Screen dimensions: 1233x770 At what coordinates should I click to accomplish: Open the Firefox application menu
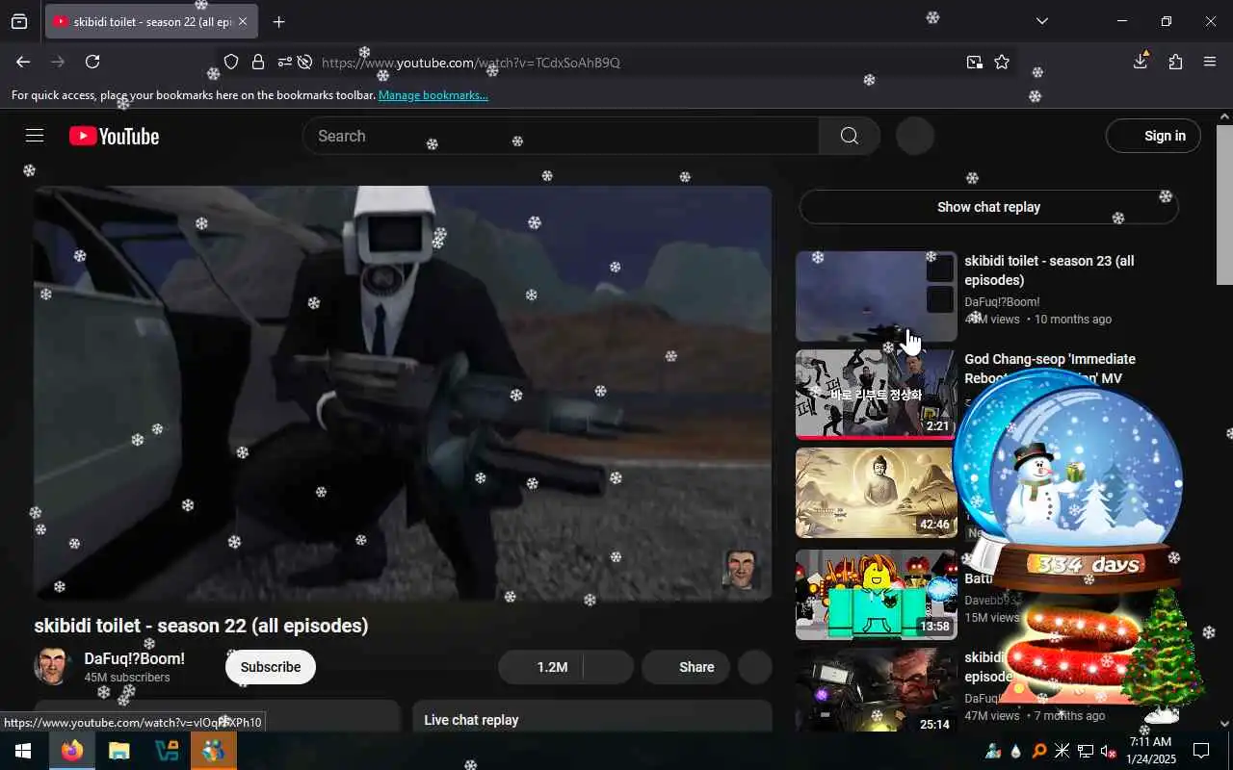point(1210,62)
